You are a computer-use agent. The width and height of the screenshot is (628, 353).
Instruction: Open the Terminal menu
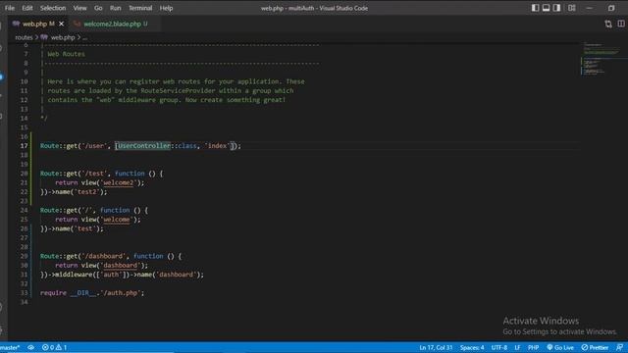point(140,8)
